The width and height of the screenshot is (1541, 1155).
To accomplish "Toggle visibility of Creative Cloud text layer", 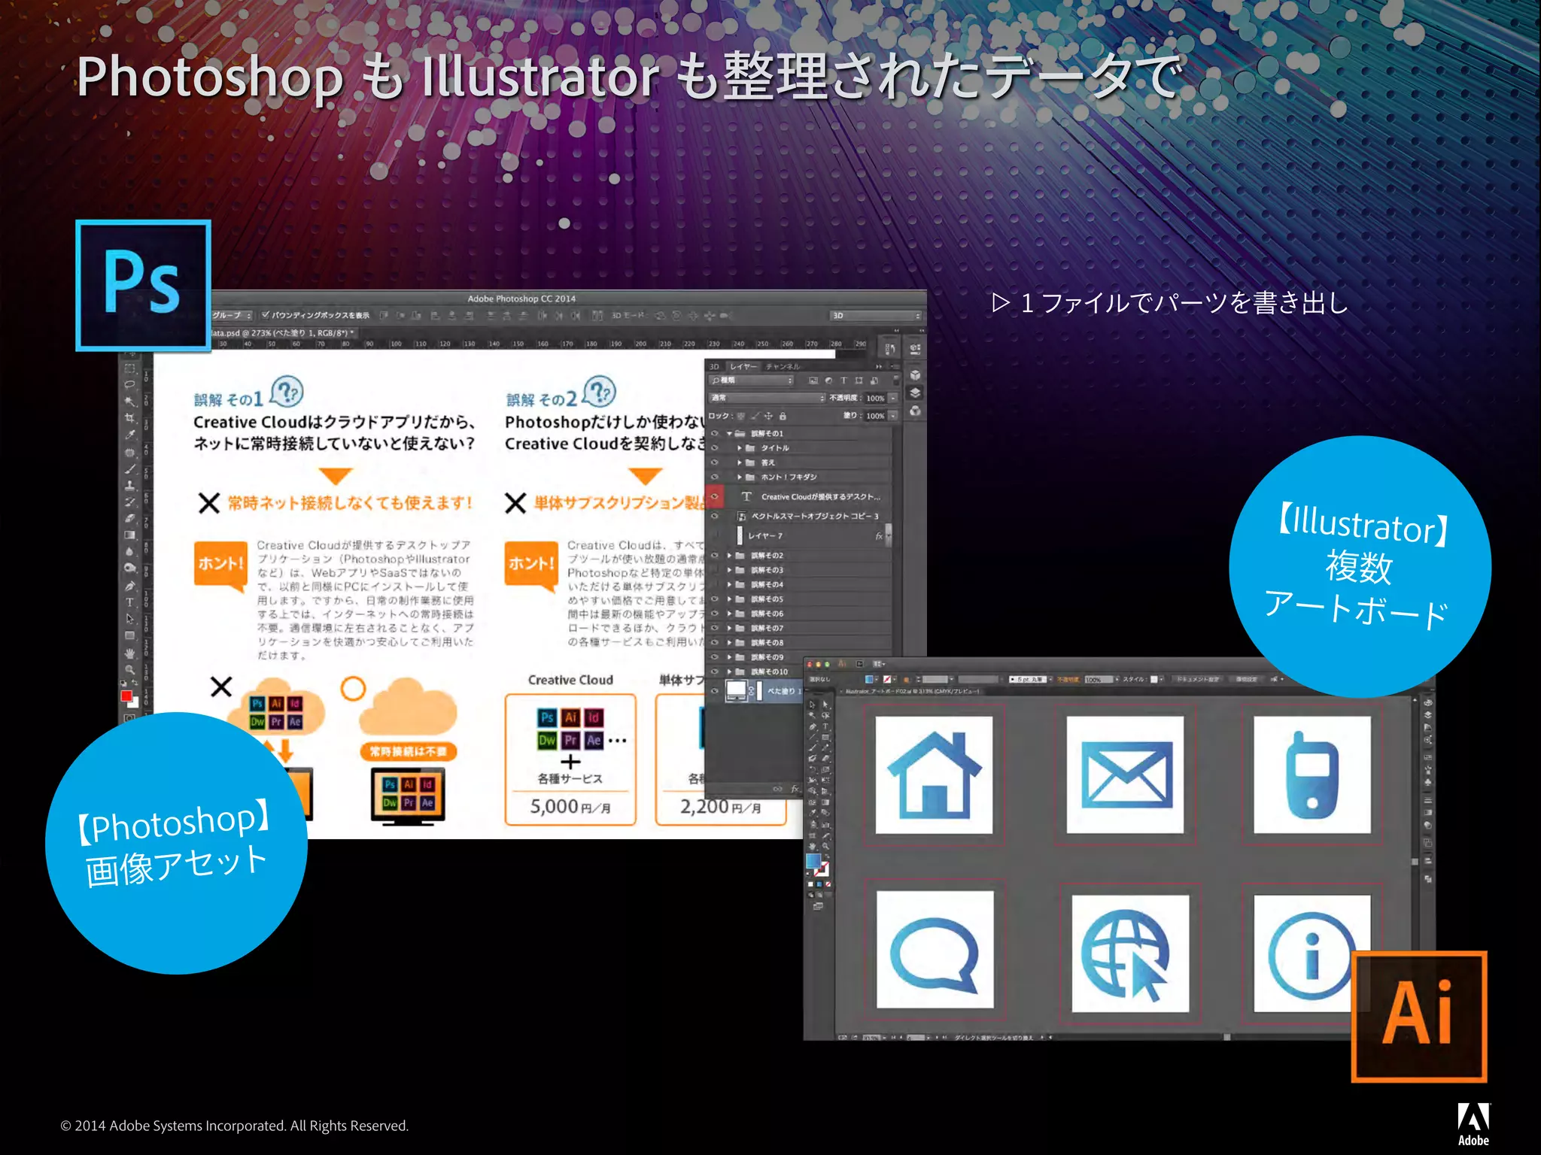I will pyautogui.click(x=715, y=496).
